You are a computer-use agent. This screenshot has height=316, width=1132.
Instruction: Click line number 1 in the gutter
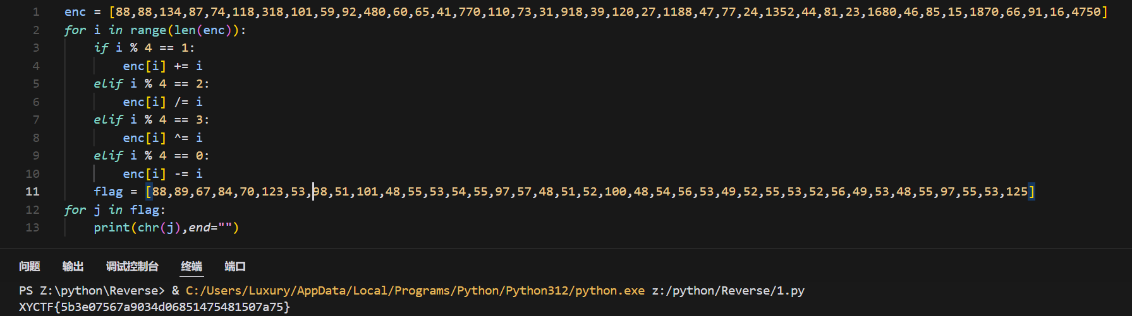coord(36,12)
